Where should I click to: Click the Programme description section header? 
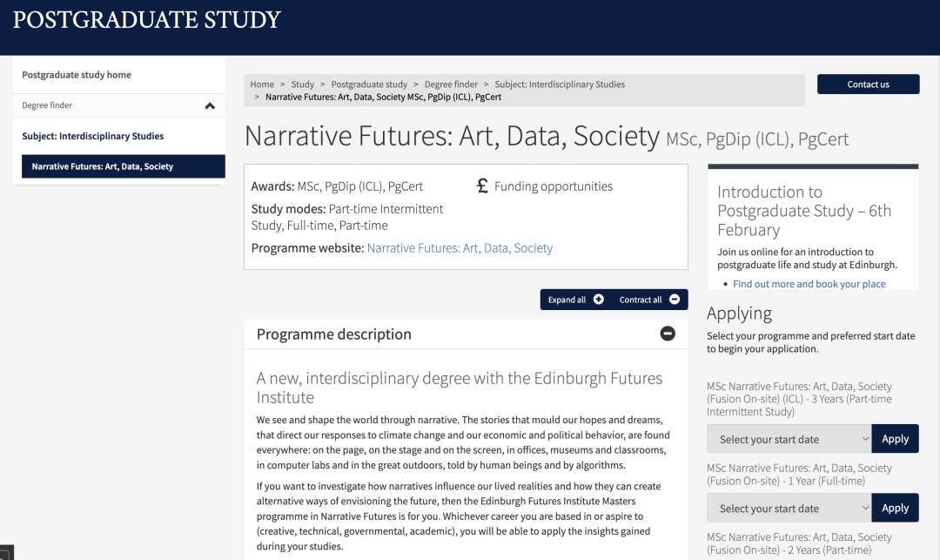point(334,334)
